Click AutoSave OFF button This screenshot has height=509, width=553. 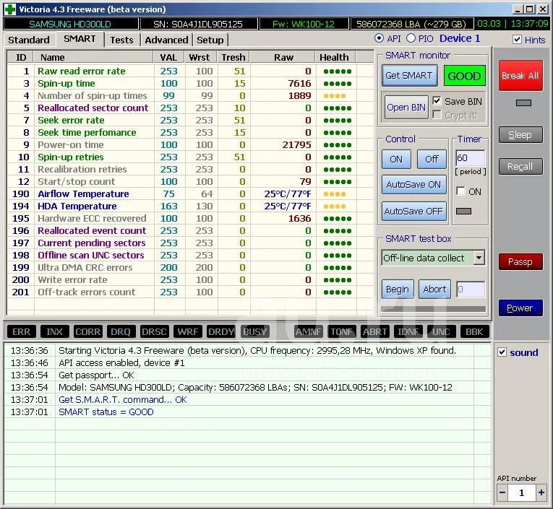(413, 211)
